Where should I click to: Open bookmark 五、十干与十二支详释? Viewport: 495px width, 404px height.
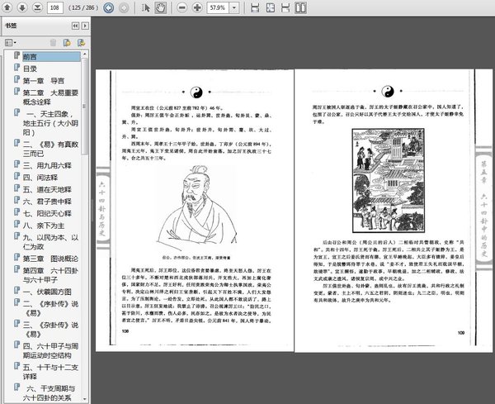(50, 372)
